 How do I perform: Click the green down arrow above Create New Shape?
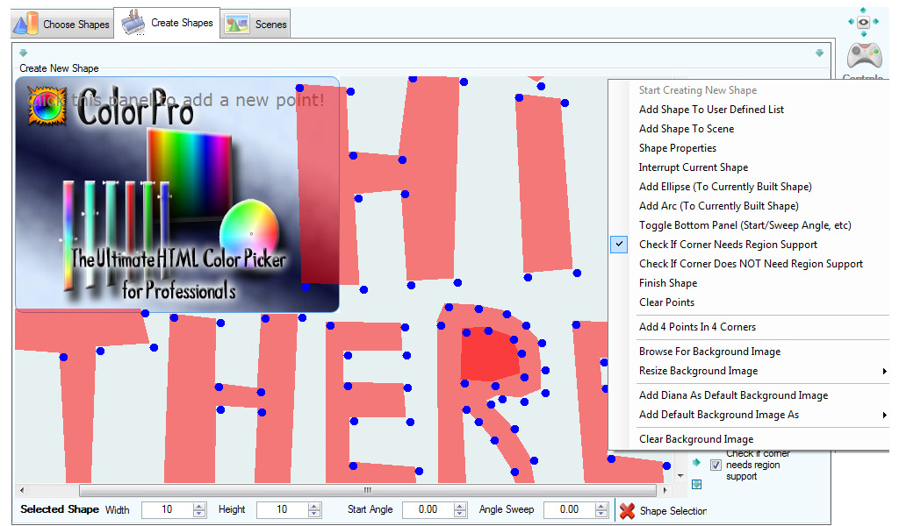(24, 53)
